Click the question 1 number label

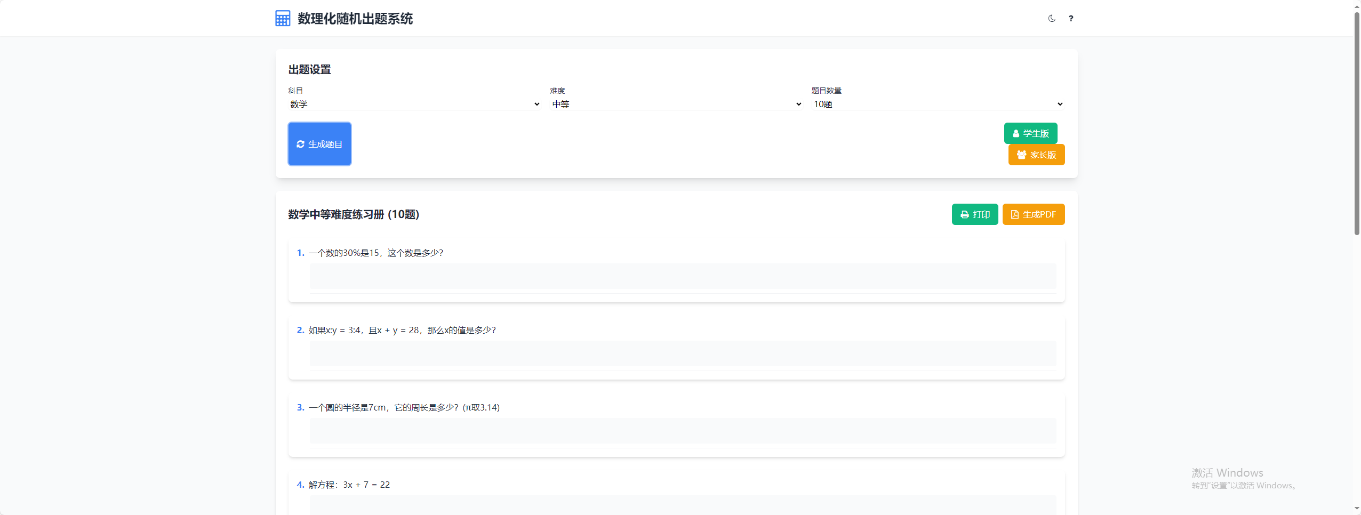pos(300,253)
